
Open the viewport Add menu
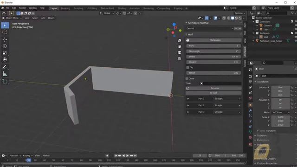[43, 18]
